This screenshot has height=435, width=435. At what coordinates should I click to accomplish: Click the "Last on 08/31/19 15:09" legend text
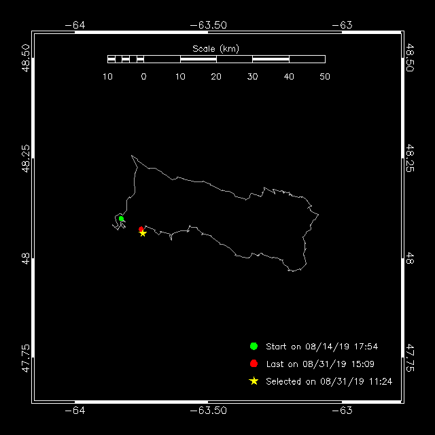[x=319, y=364]
